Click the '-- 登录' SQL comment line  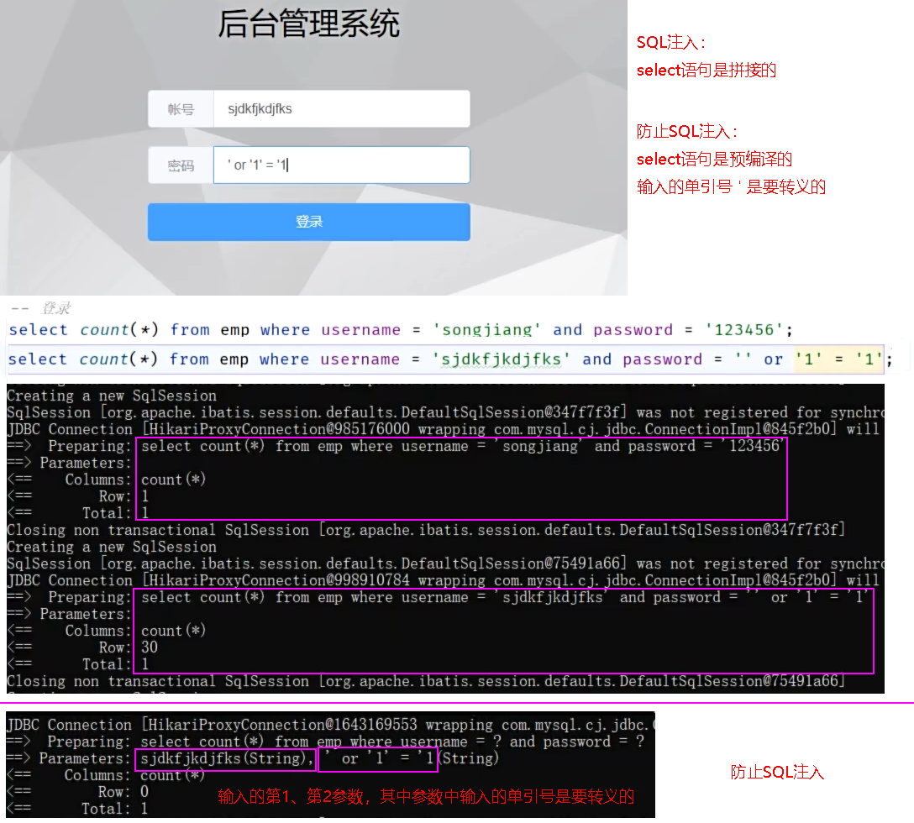point(40,308)
